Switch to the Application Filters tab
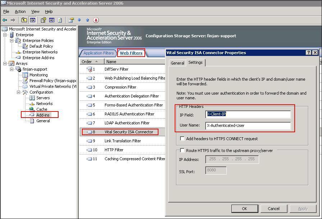The image size is (322, 219). (98, 53)
